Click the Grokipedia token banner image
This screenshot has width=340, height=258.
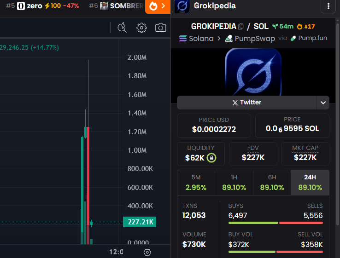click(253, 72)
